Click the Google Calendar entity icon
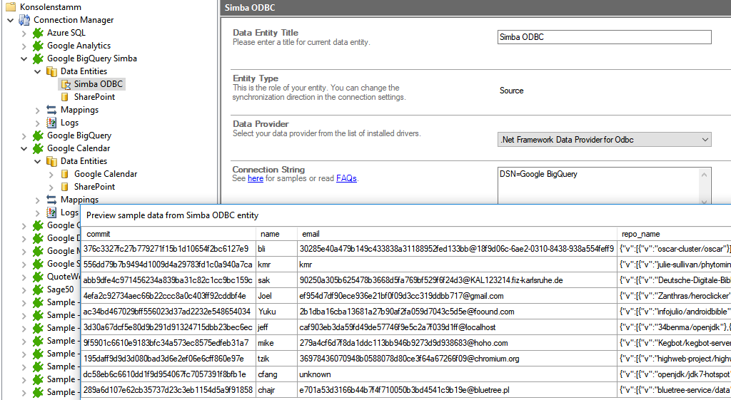This screenshot has height=400, width=731. click(65, 174)
